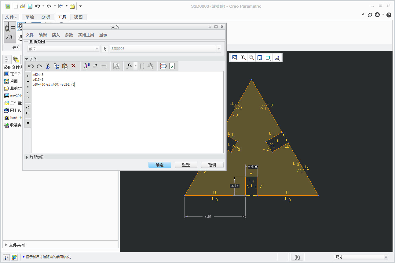Click the sort relations icon
This screenshot has width=395, height=263.
tap(163, 66)
